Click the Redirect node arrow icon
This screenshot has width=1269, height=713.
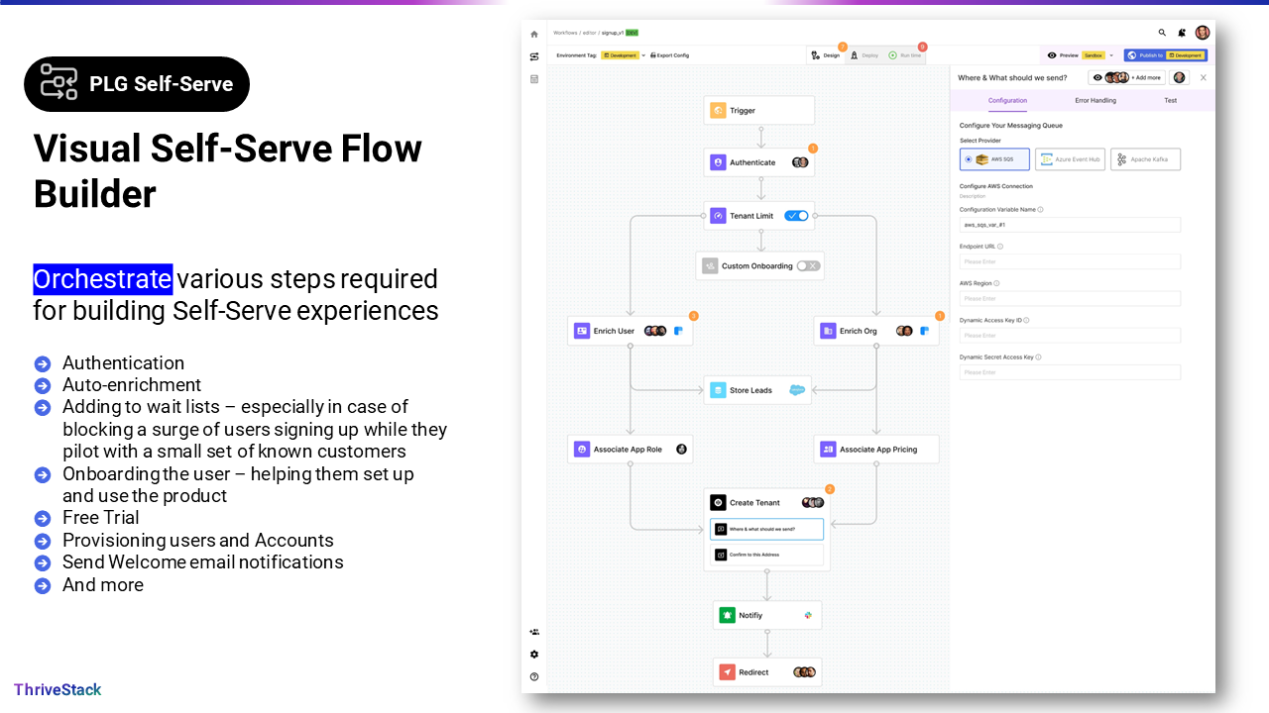[x=727, y=672]
